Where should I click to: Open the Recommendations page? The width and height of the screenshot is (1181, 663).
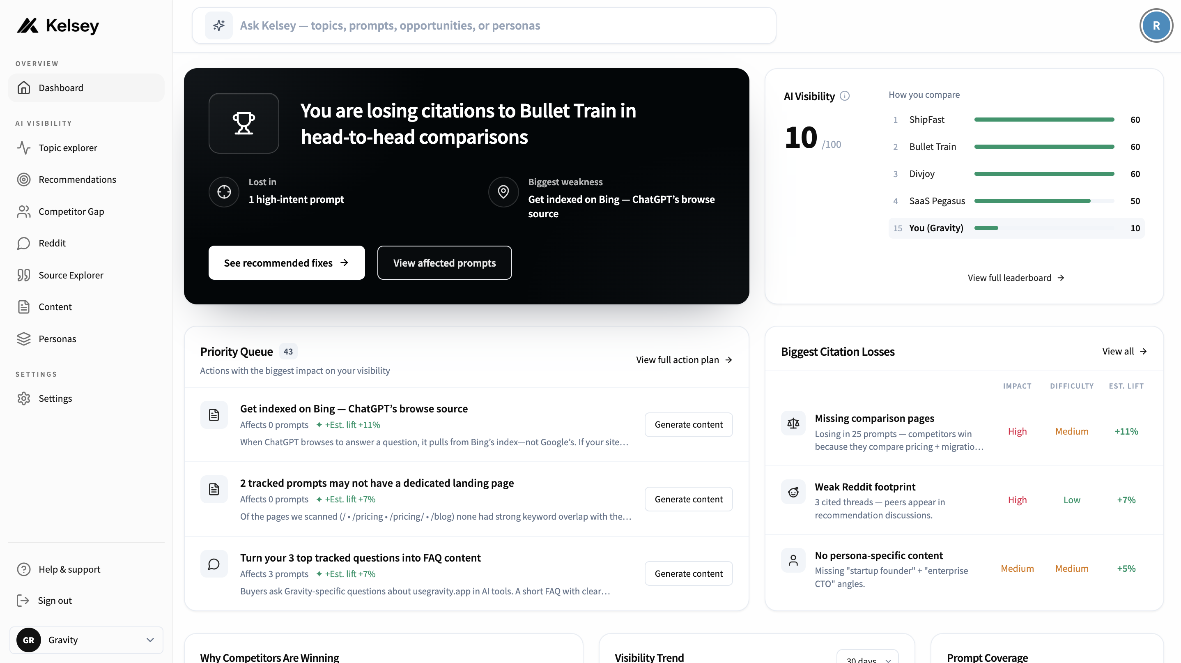point(86,179)
